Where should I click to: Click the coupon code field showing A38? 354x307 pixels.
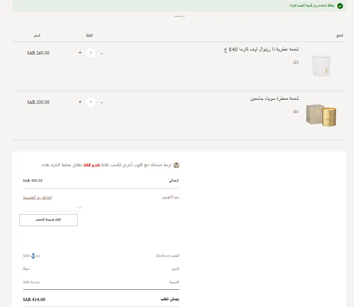click(x=52, y=207)
